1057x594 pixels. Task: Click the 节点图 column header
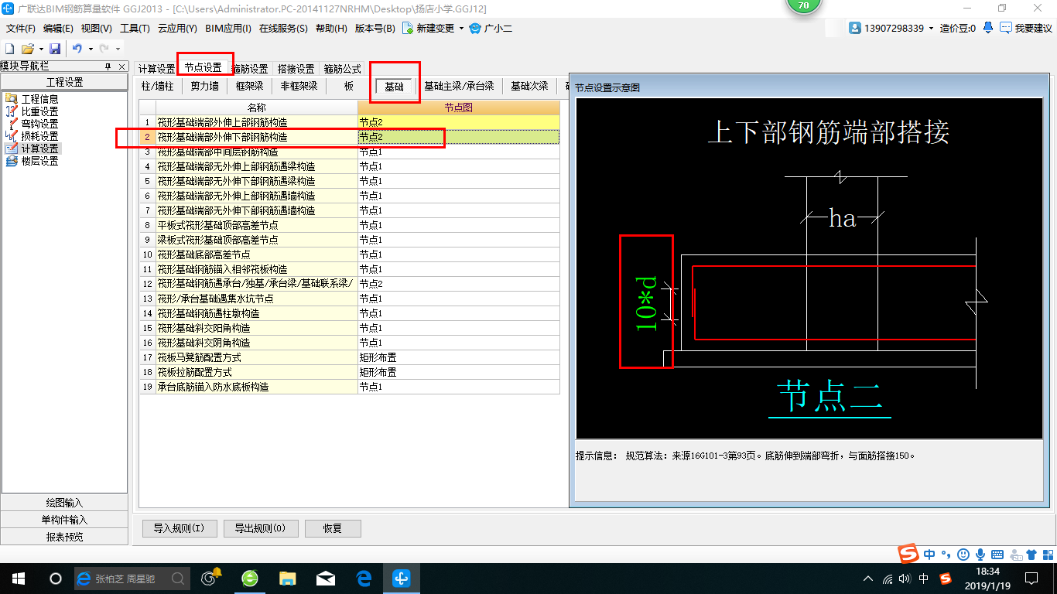click(x=458, y=108)
